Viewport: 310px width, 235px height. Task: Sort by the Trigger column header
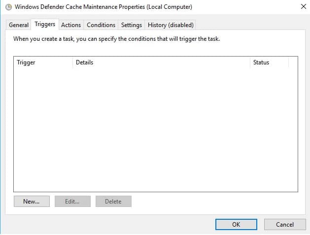[43, 62]
